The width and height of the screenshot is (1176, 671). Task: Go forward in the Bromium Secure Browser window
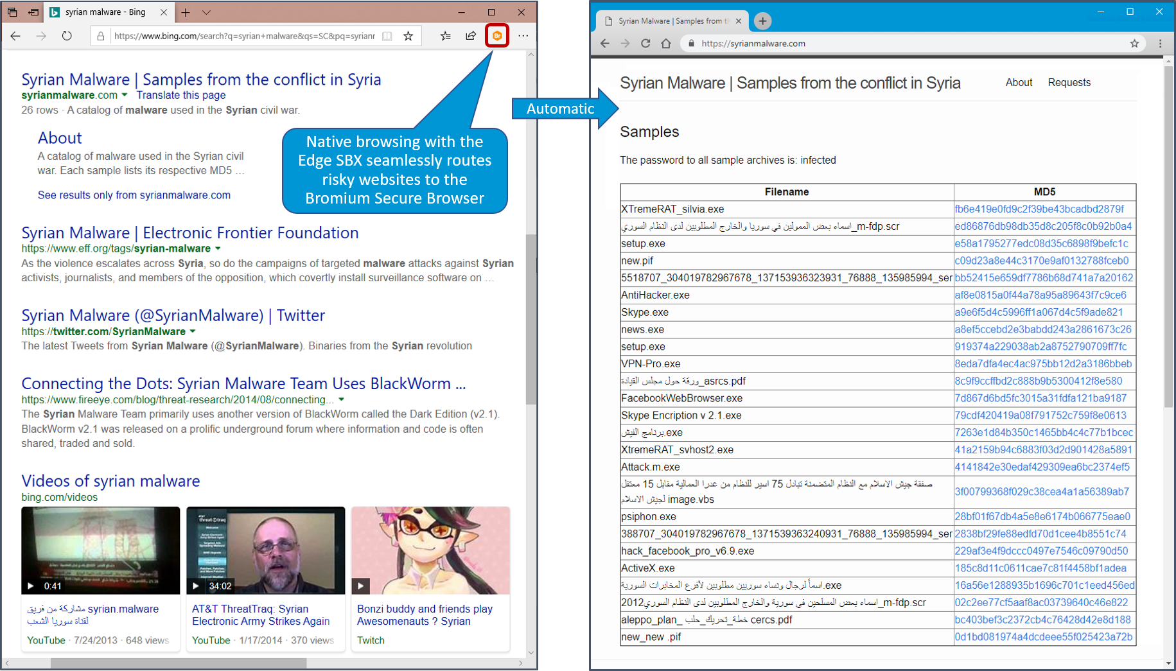coord(626,44)
